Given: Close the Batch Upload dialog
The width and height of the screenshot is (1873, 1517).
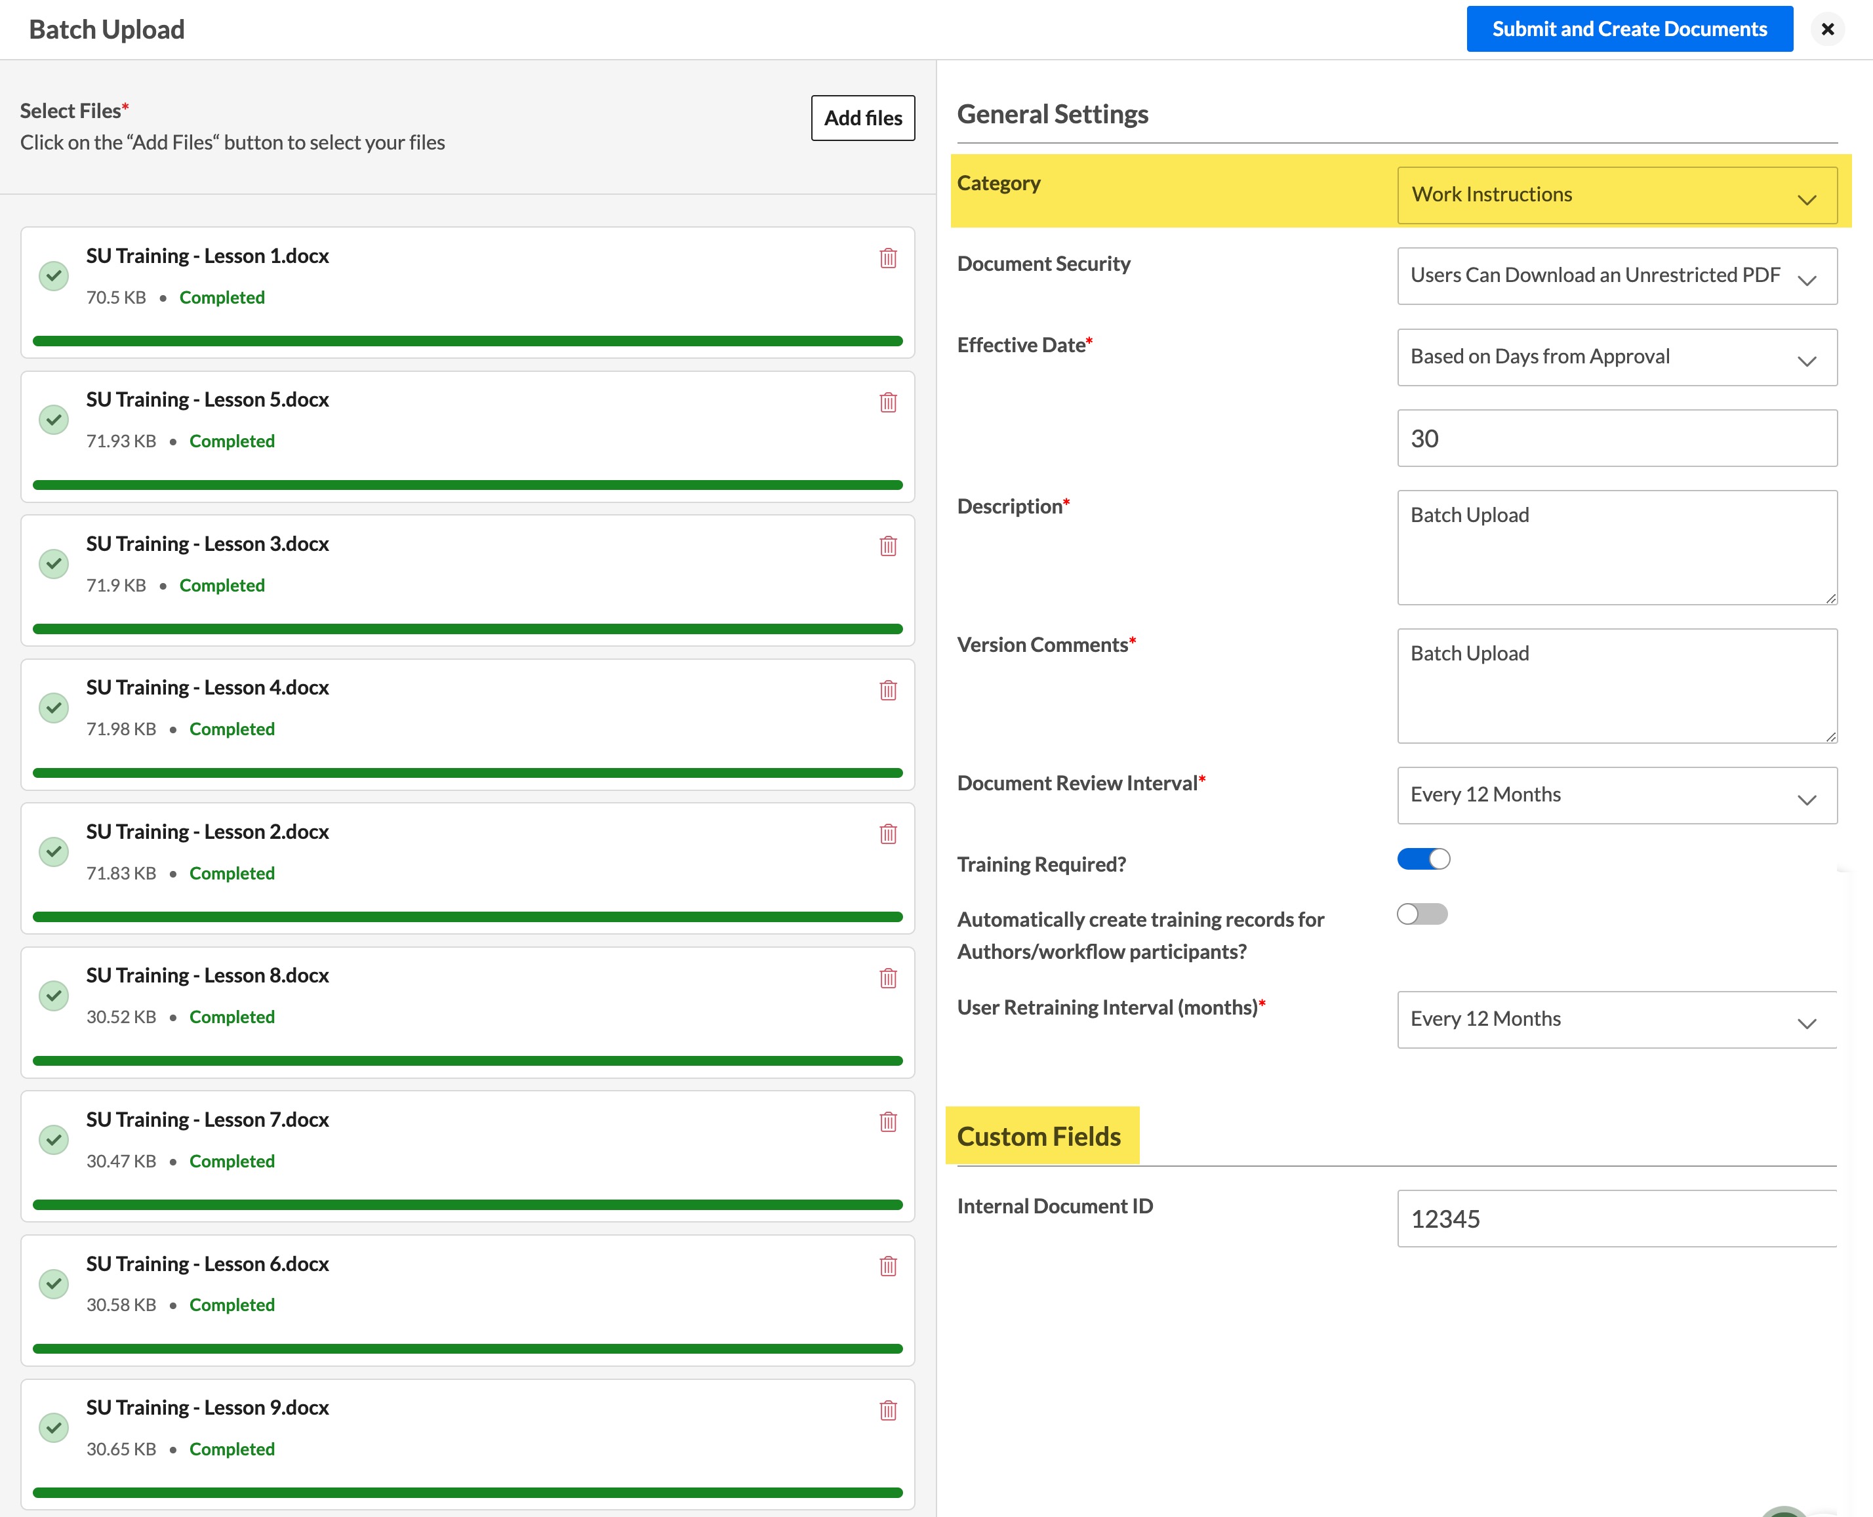Looking at the screenshot, I should tap(1826, 29).
